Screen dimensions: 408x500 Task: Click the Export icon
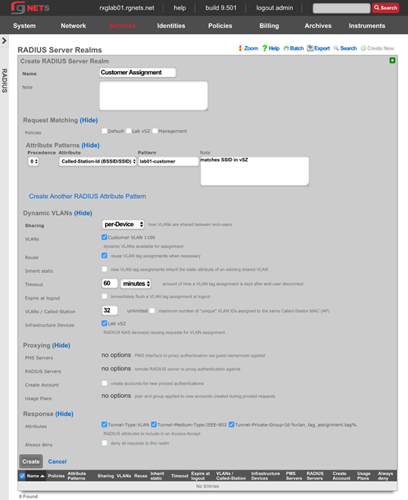(310, 48)
